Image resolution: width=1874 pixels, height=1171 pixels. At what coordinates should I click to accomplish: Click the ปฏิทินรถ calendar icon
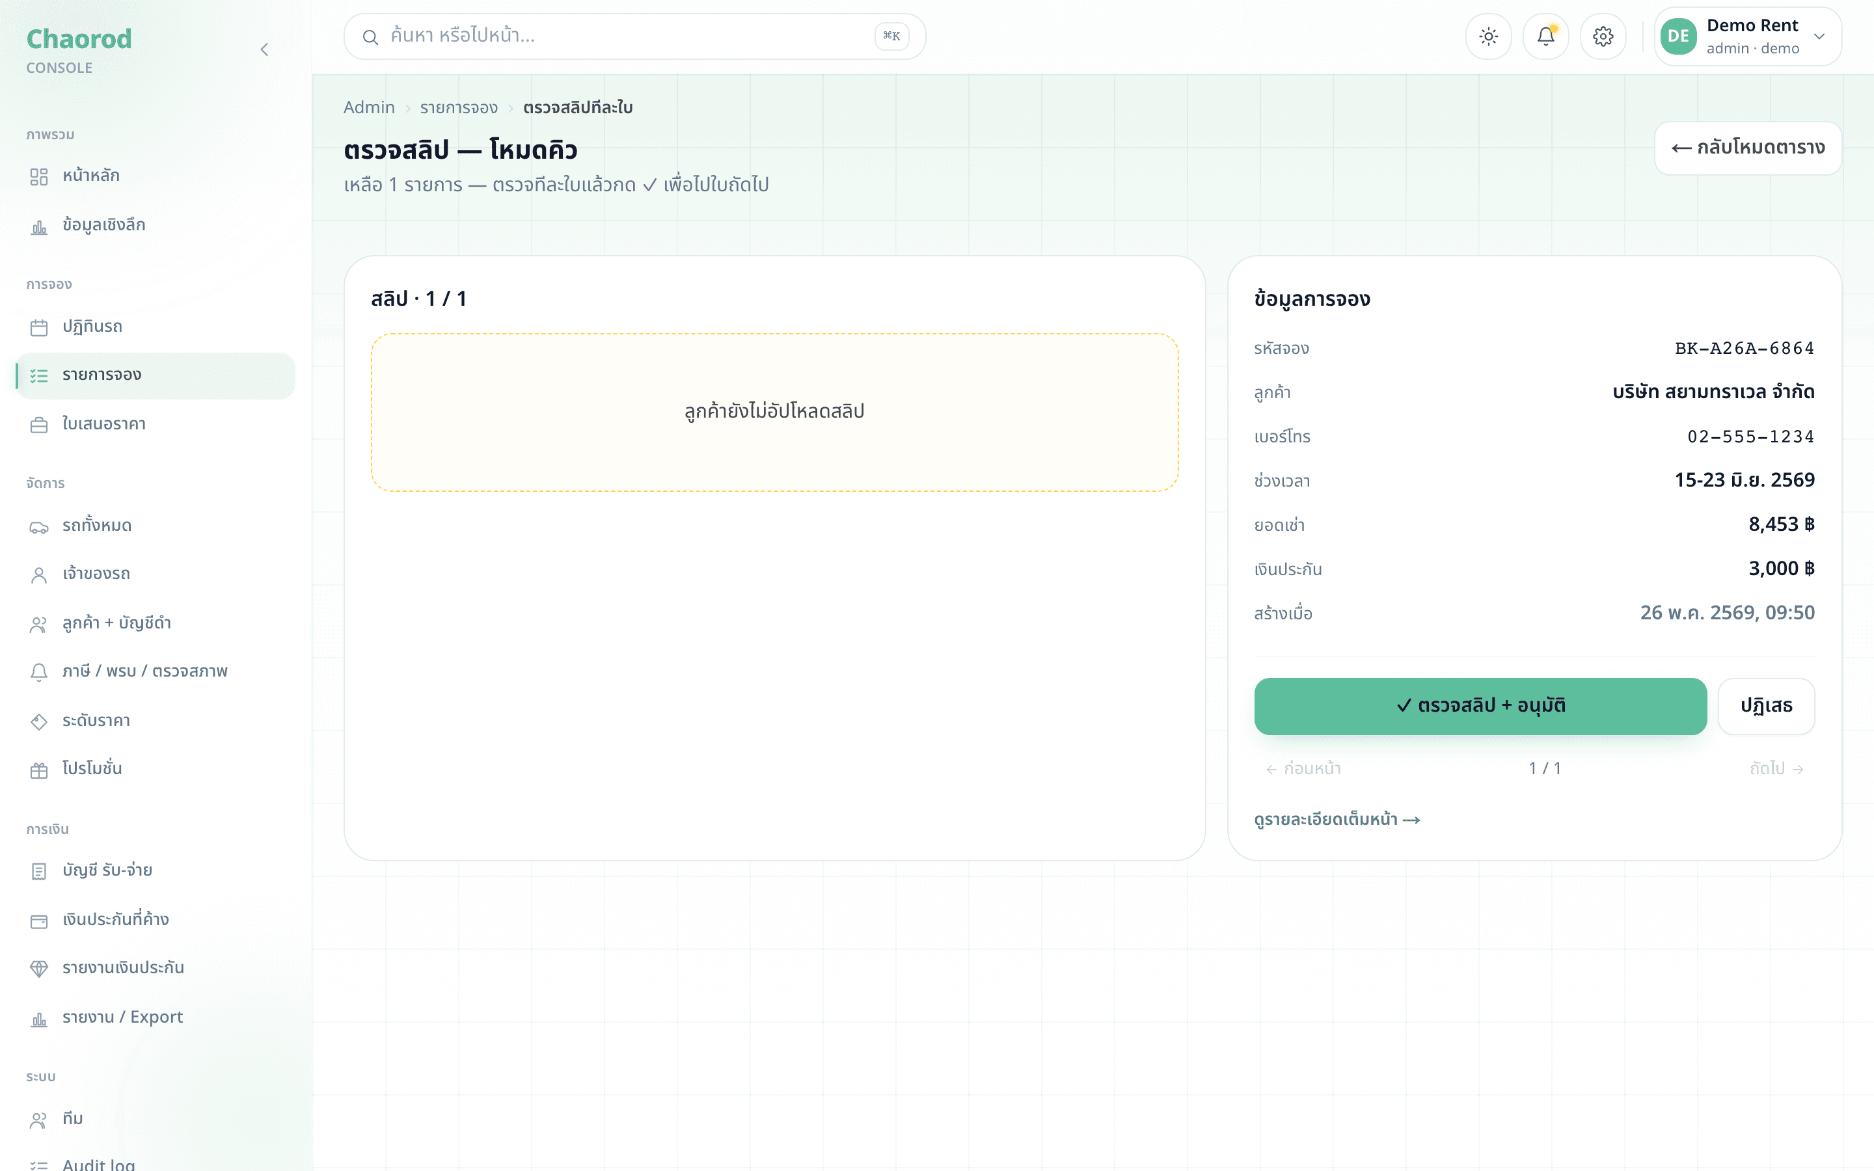point(39,328)
